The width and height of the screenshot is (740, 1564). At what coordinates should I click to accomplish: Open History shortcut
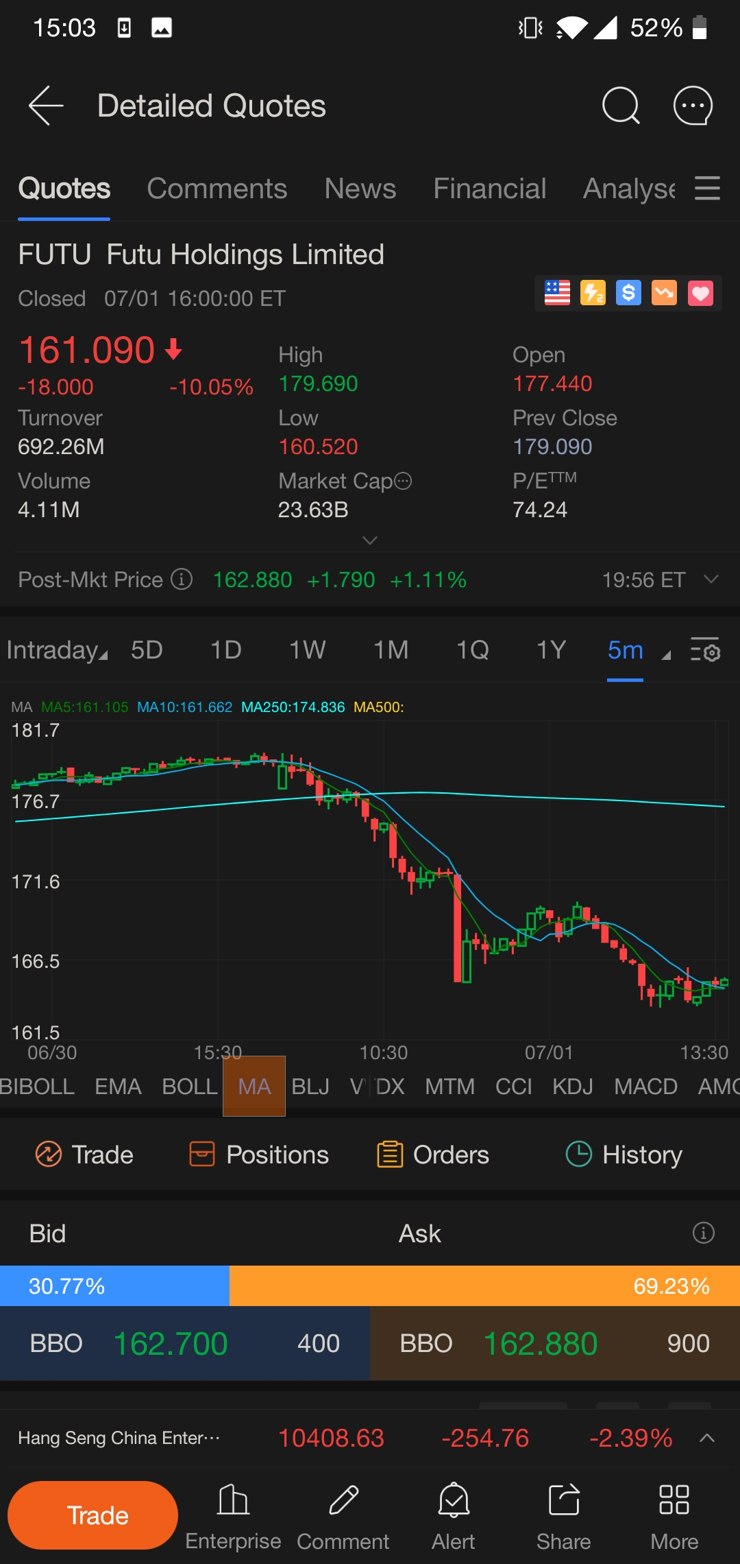(624, 1154)
